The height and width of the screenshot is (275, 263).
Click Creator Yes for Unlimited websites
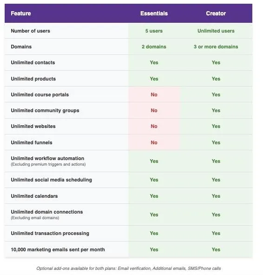(216, 126)
